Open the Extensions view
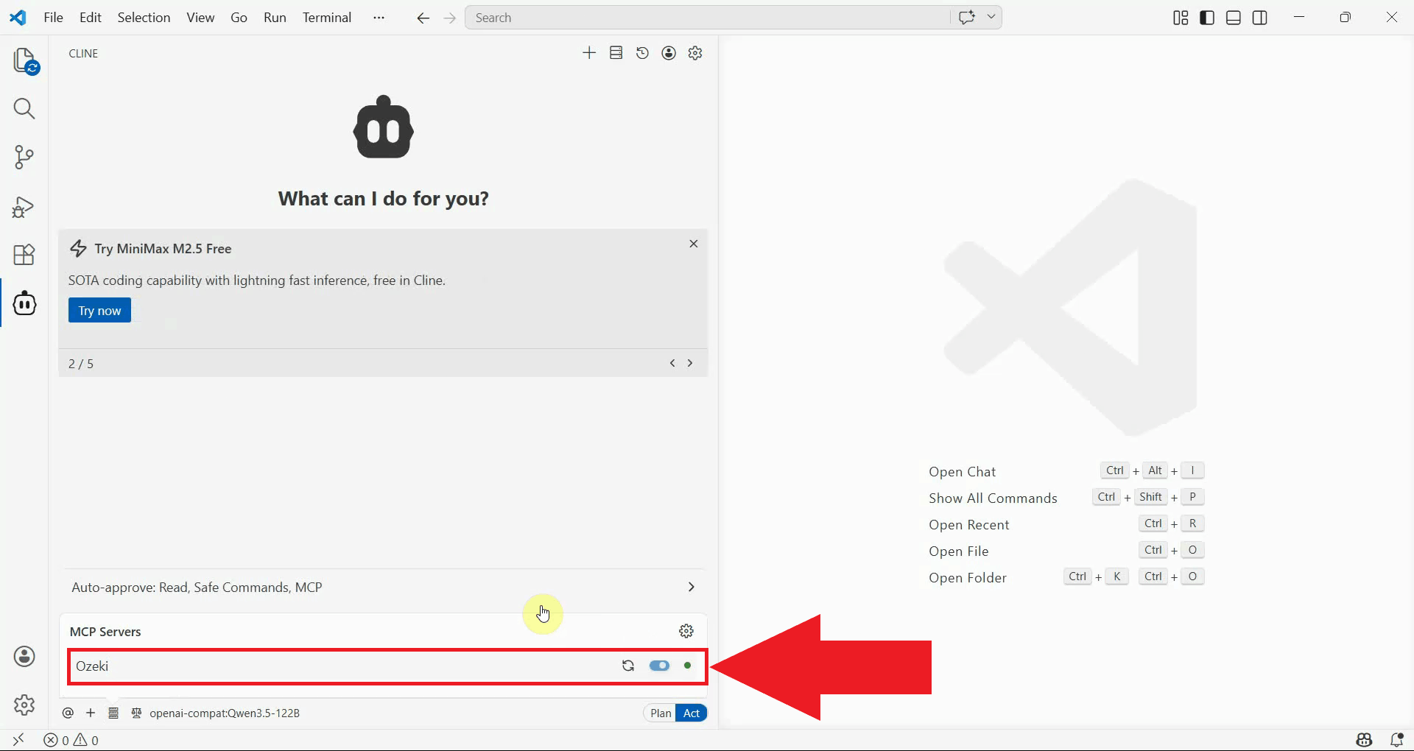Image resolution: width=1414 pixels, height=751 pixels. click(x=24, y=255)
